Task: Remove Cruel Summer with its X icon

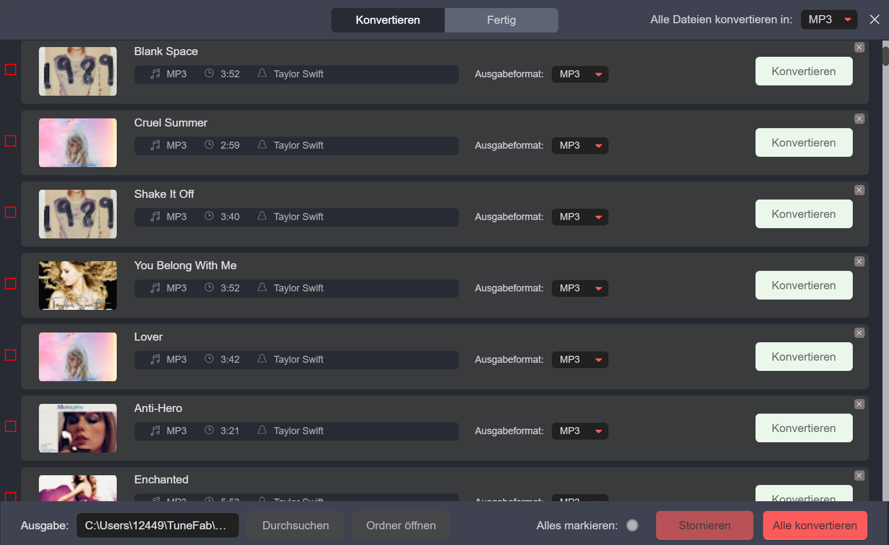Action: point(859,119)
